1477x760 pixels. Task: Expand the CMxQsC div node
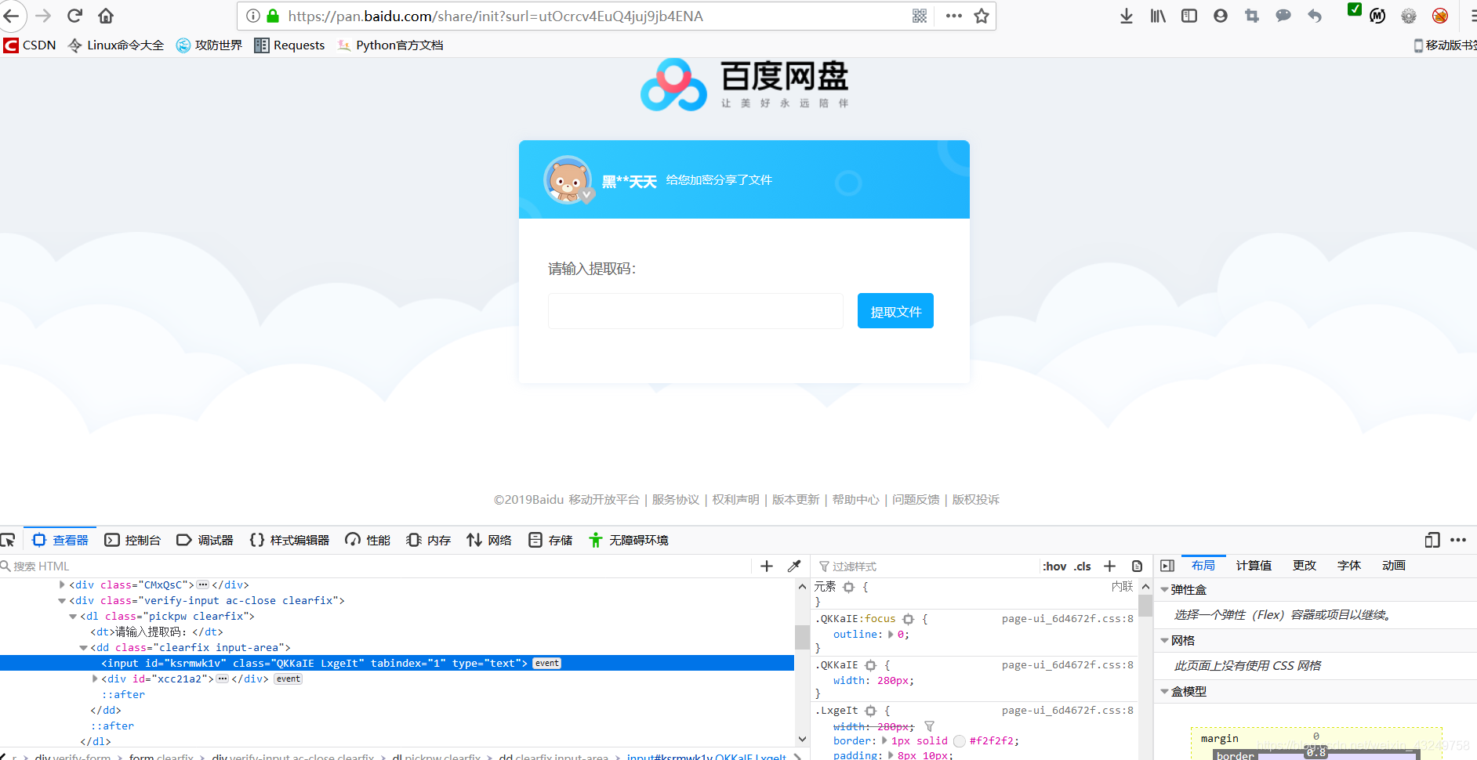coord(62,584)
